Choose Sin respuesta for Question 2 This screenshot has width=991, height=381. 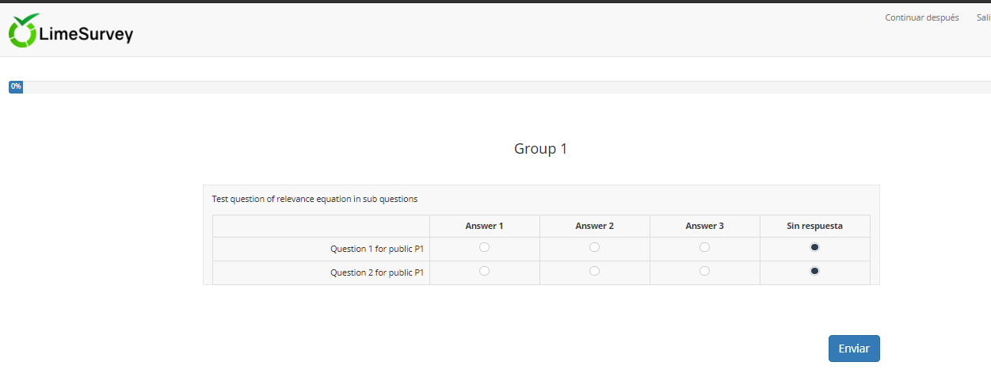click(x=815, y=271)
